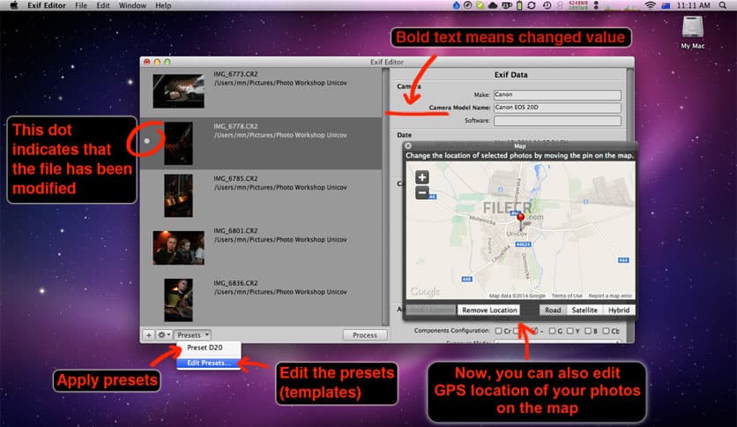
Task: Click the file list vertical scrollbar
Action: (385, 197)
